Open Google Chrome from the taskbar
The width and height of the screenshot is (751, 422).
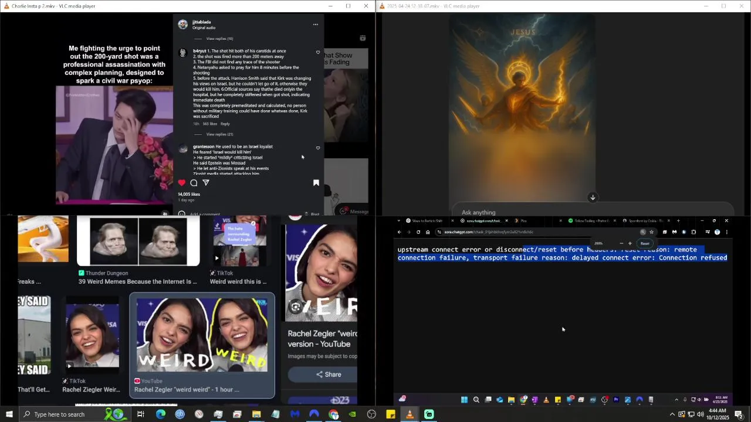[x=333, y=414]
